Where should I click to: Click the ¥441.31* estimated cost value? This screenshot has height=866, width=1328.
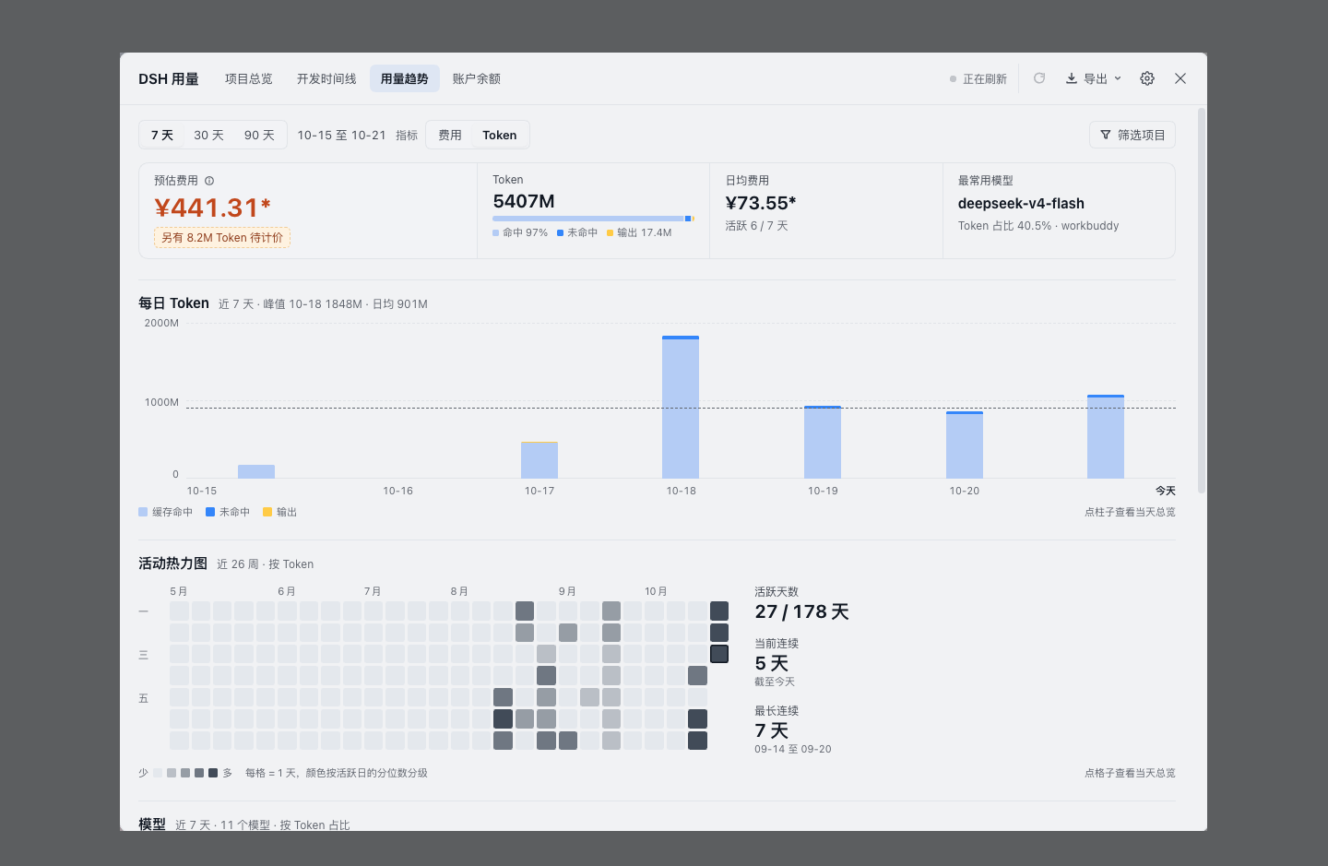point(212,208)
